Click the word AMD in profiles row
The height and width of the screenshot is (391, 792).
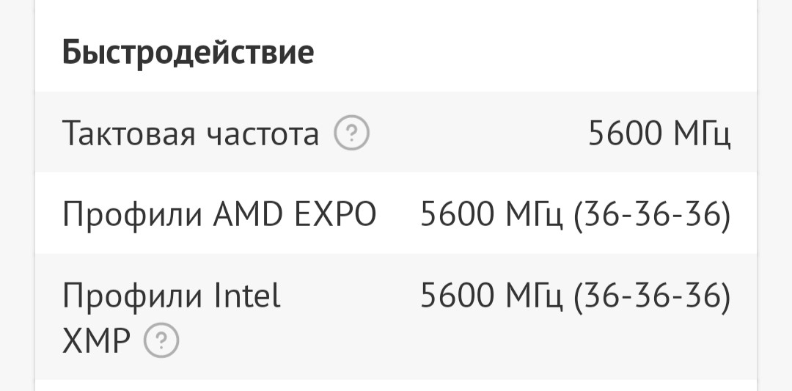[x=248, y=213]
